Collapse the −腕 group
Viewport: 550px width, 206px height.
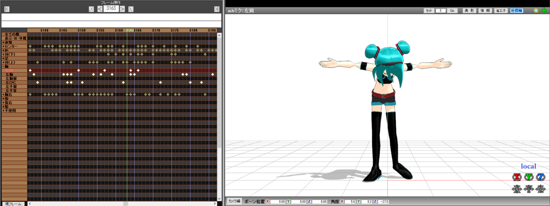pyautogui.click(x=14, y=67)
